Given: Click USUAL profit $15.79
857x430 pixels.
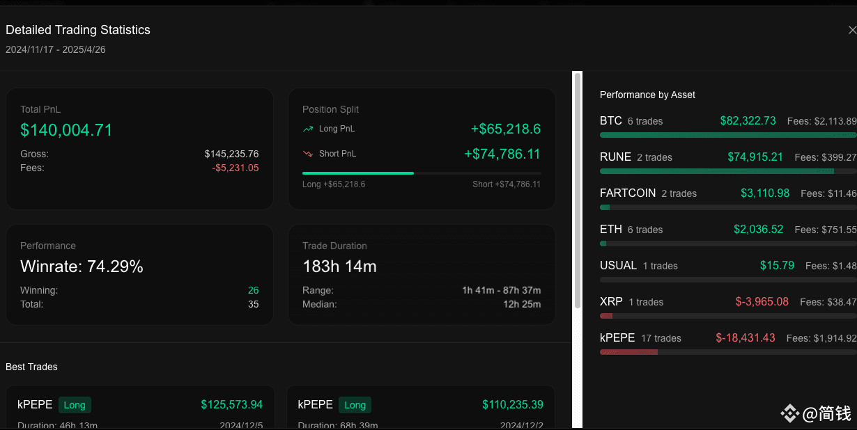Looking at the screenshot, I should (777, 265).
